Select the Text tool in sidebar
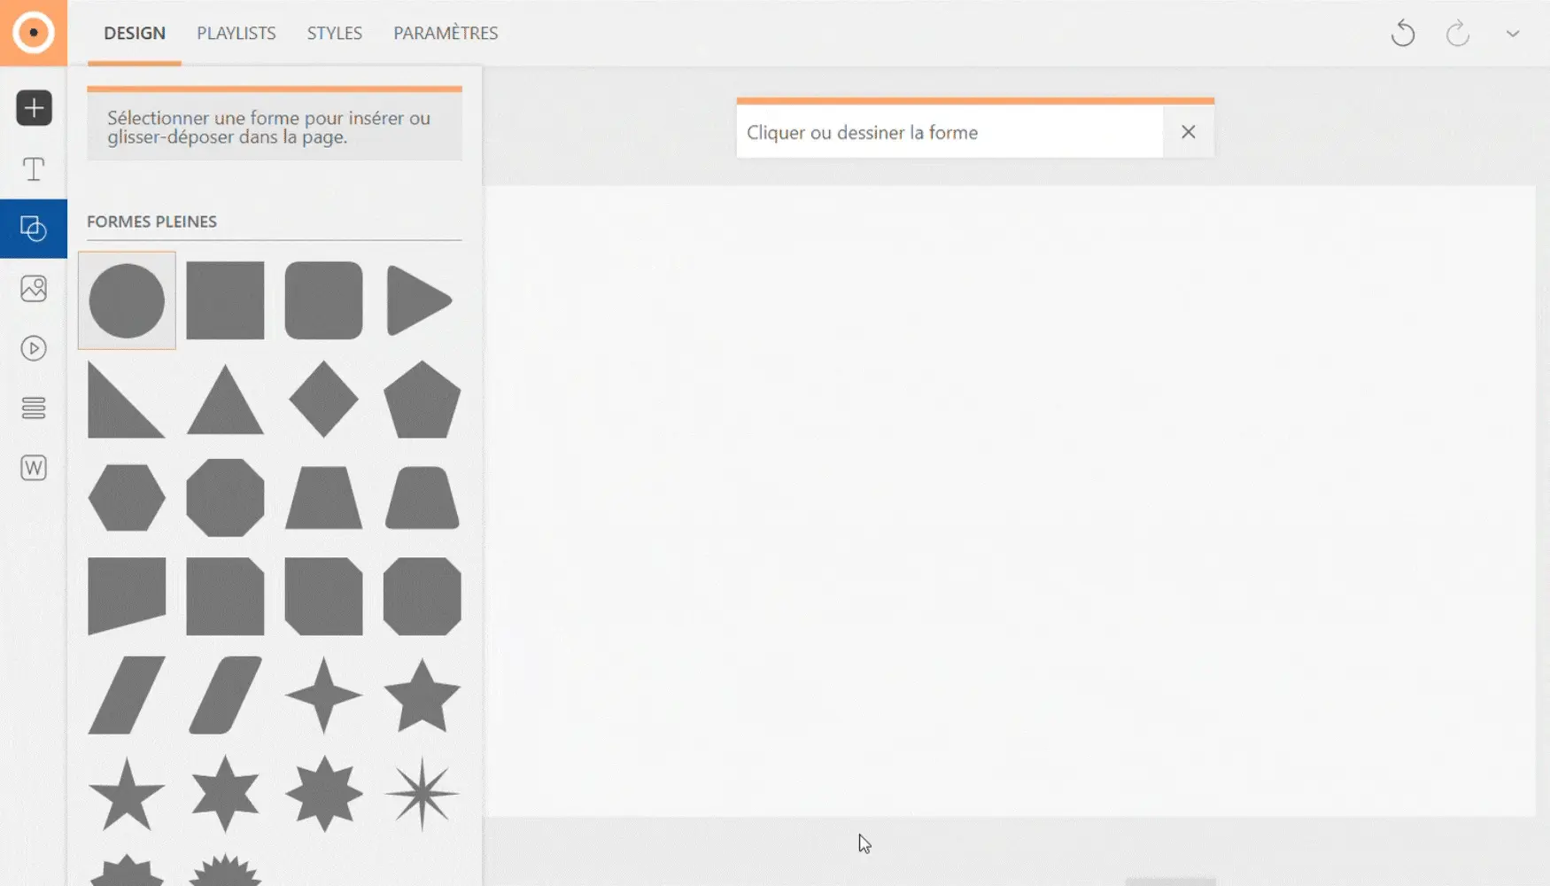Screen dimensions: 1550x886 pyautogui.click(x=34, y=168)
